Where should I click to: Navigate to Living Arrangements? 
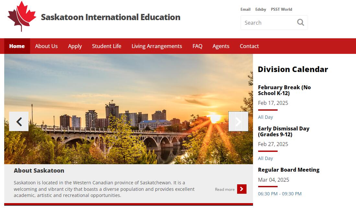(x=157, y=46)
